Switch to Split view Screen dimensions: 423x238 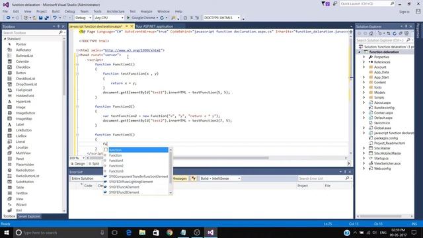pos(94,164)
